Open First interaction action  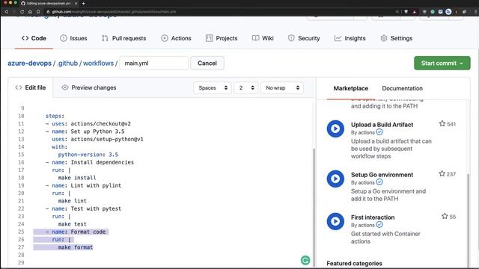coord(373,217)
